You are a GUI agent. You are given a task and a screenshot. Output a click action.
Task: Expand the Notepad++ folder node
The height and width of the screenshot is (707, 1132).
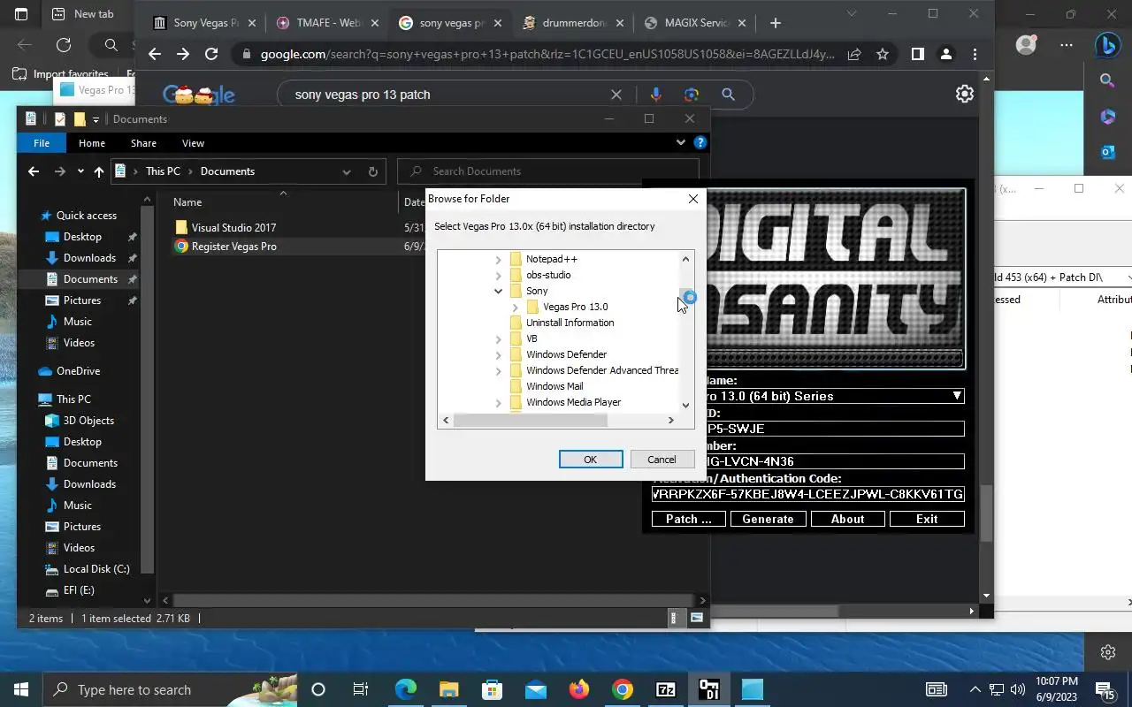[498, 259]
